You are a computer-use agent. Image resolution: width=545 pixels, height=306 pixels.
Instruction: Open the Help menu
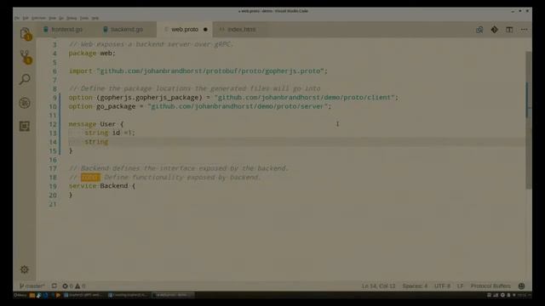(x=95, y=18)
